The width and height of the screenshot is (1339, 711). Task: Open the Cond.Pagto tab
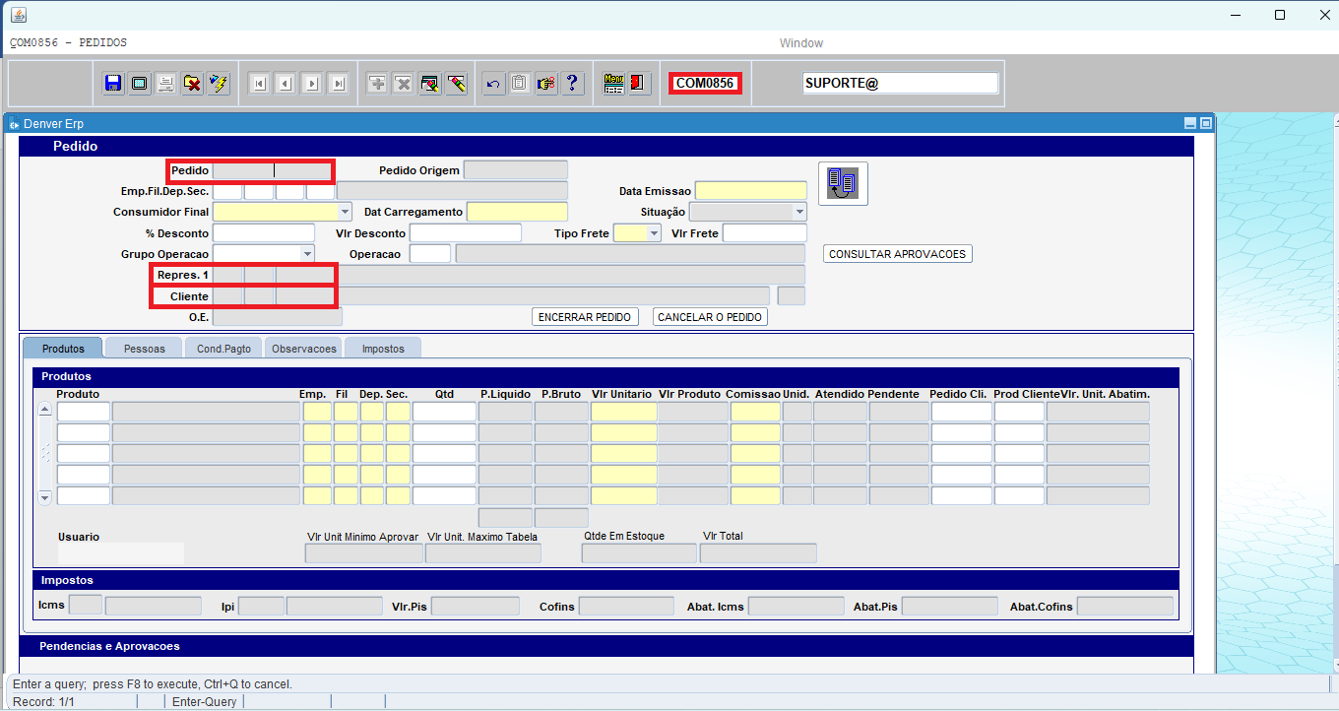pyautogui.click(x=223, y=349)
